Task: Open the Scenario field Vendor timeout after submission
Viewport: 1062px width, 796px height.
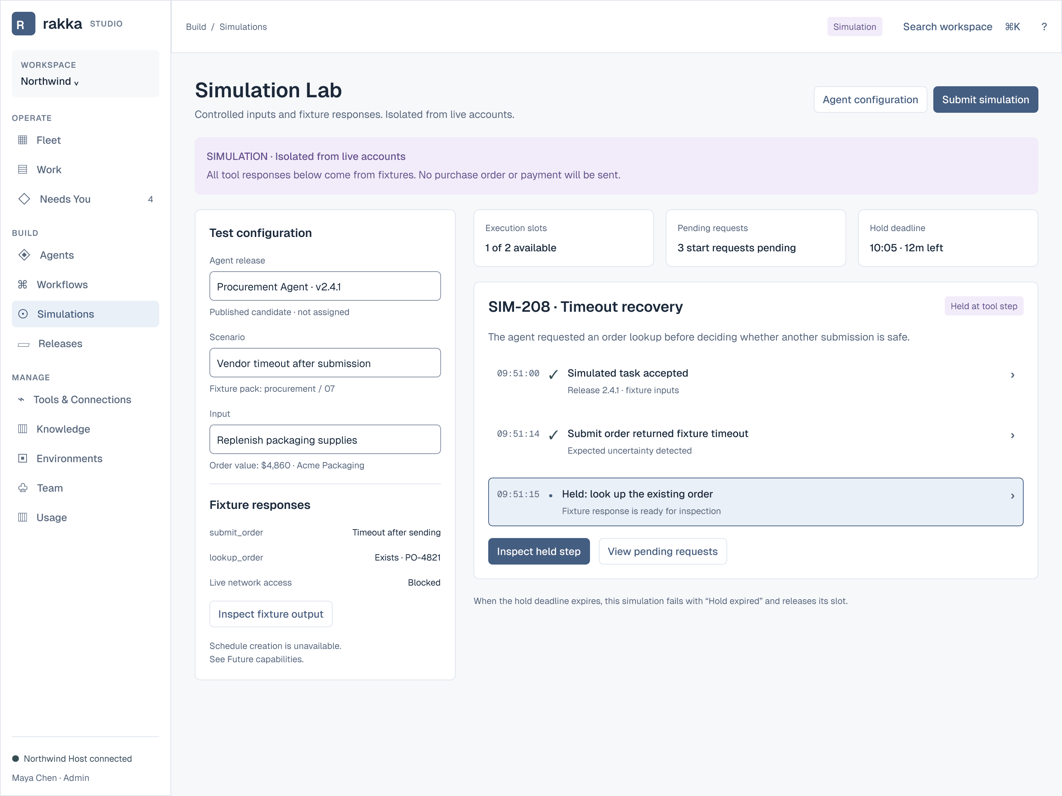Action: (325, 363)
